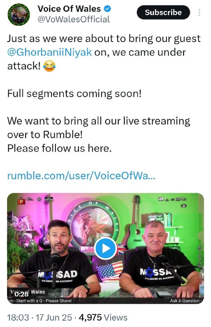Click the orange PowerPoint P icon in video
The width and height of the screenshot is (211, 327).
tap(21, 202)
